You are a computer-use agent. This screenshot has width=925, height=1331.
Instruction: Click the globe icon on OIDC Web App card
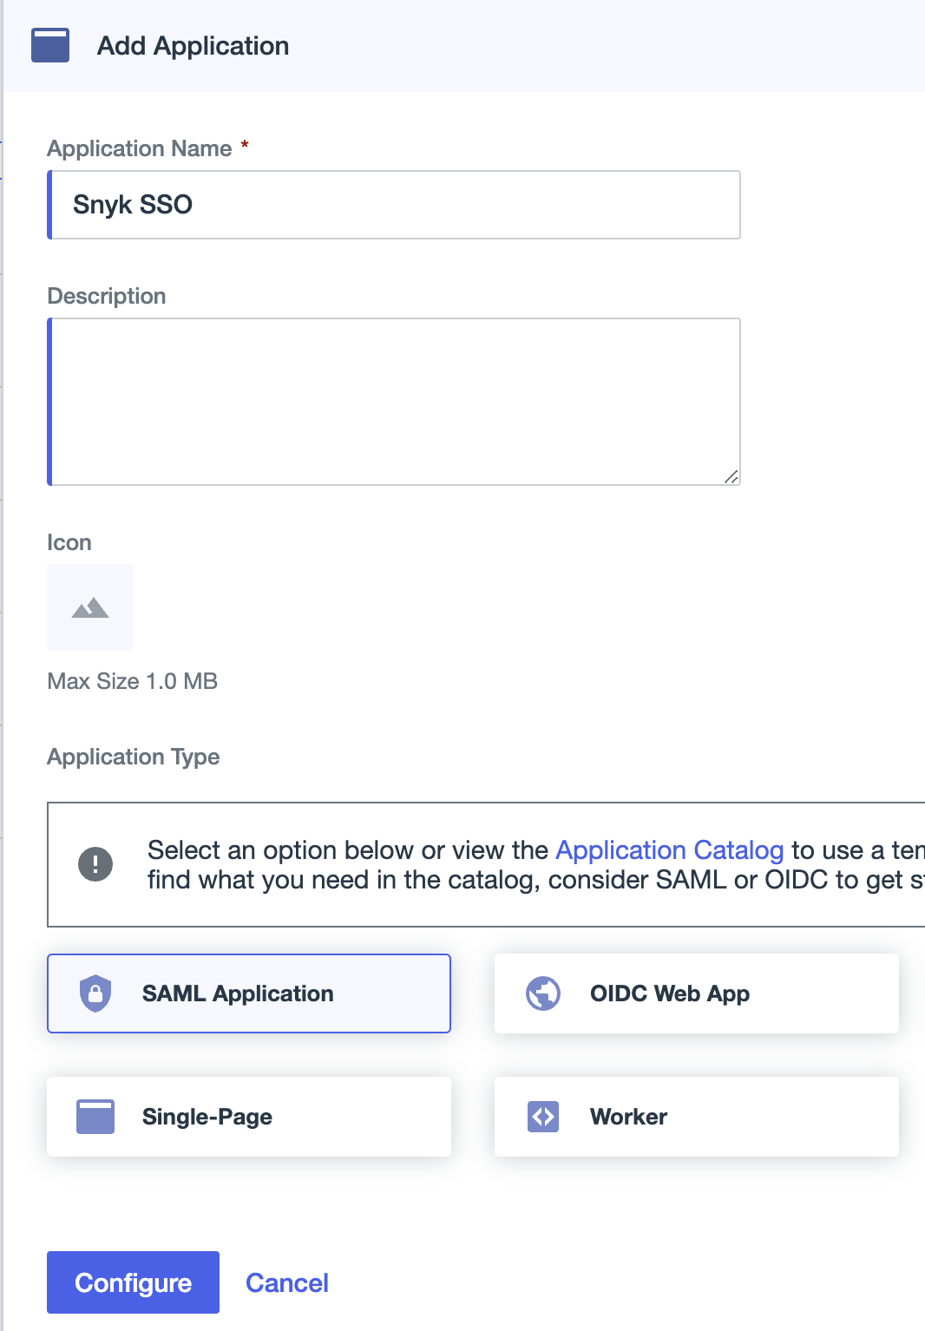(x=542, y=993)
